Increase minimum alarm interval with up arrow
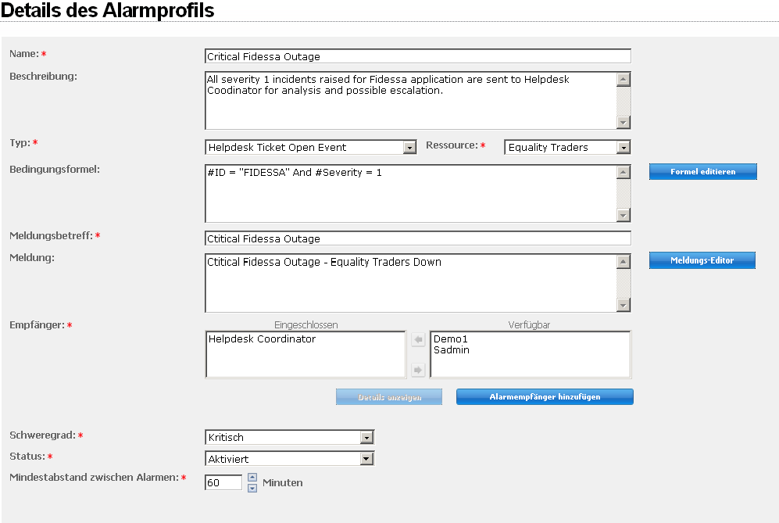779x523 pixels. coord(252,478)
